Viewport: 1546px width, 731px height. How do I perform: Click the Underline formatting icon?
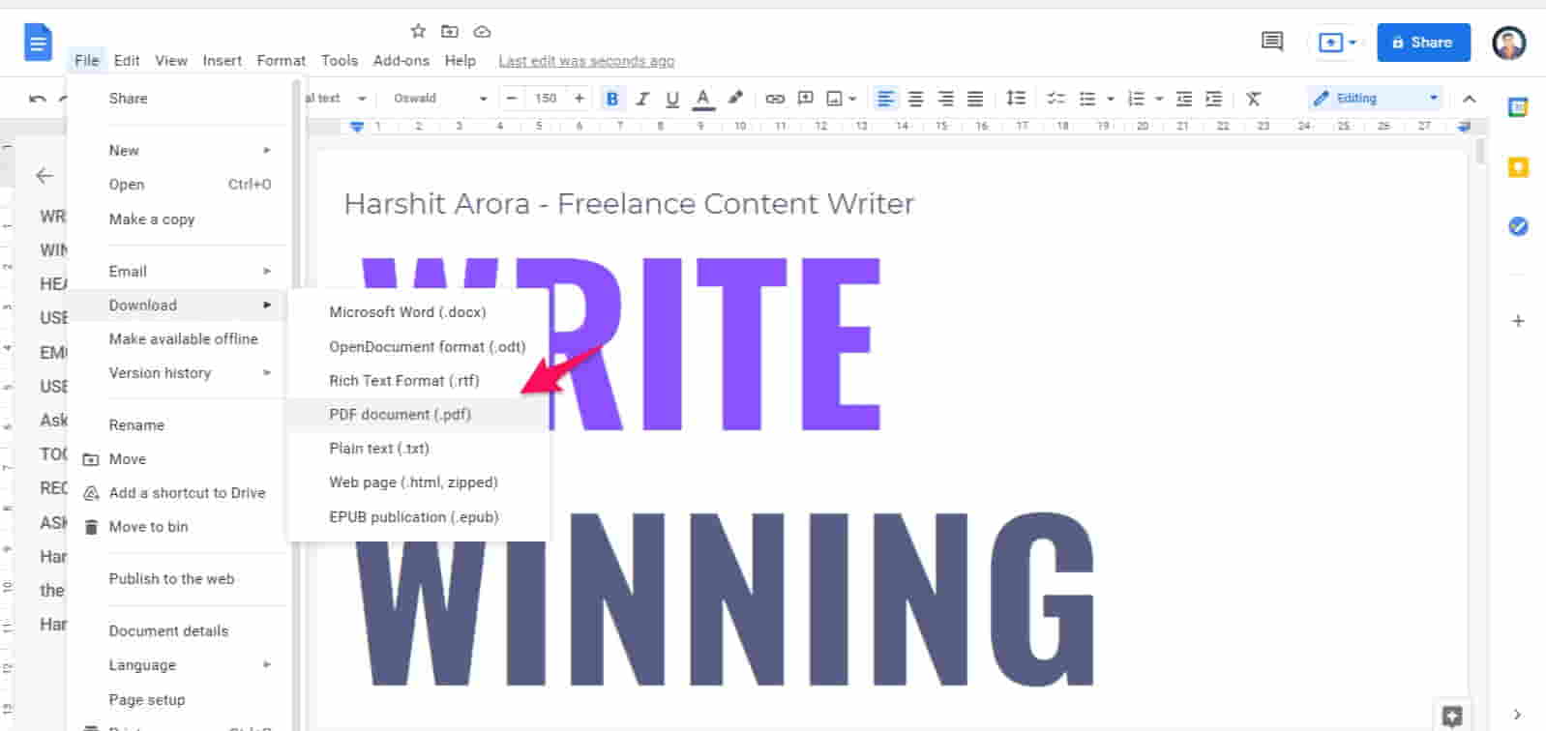tap(672, 99)
